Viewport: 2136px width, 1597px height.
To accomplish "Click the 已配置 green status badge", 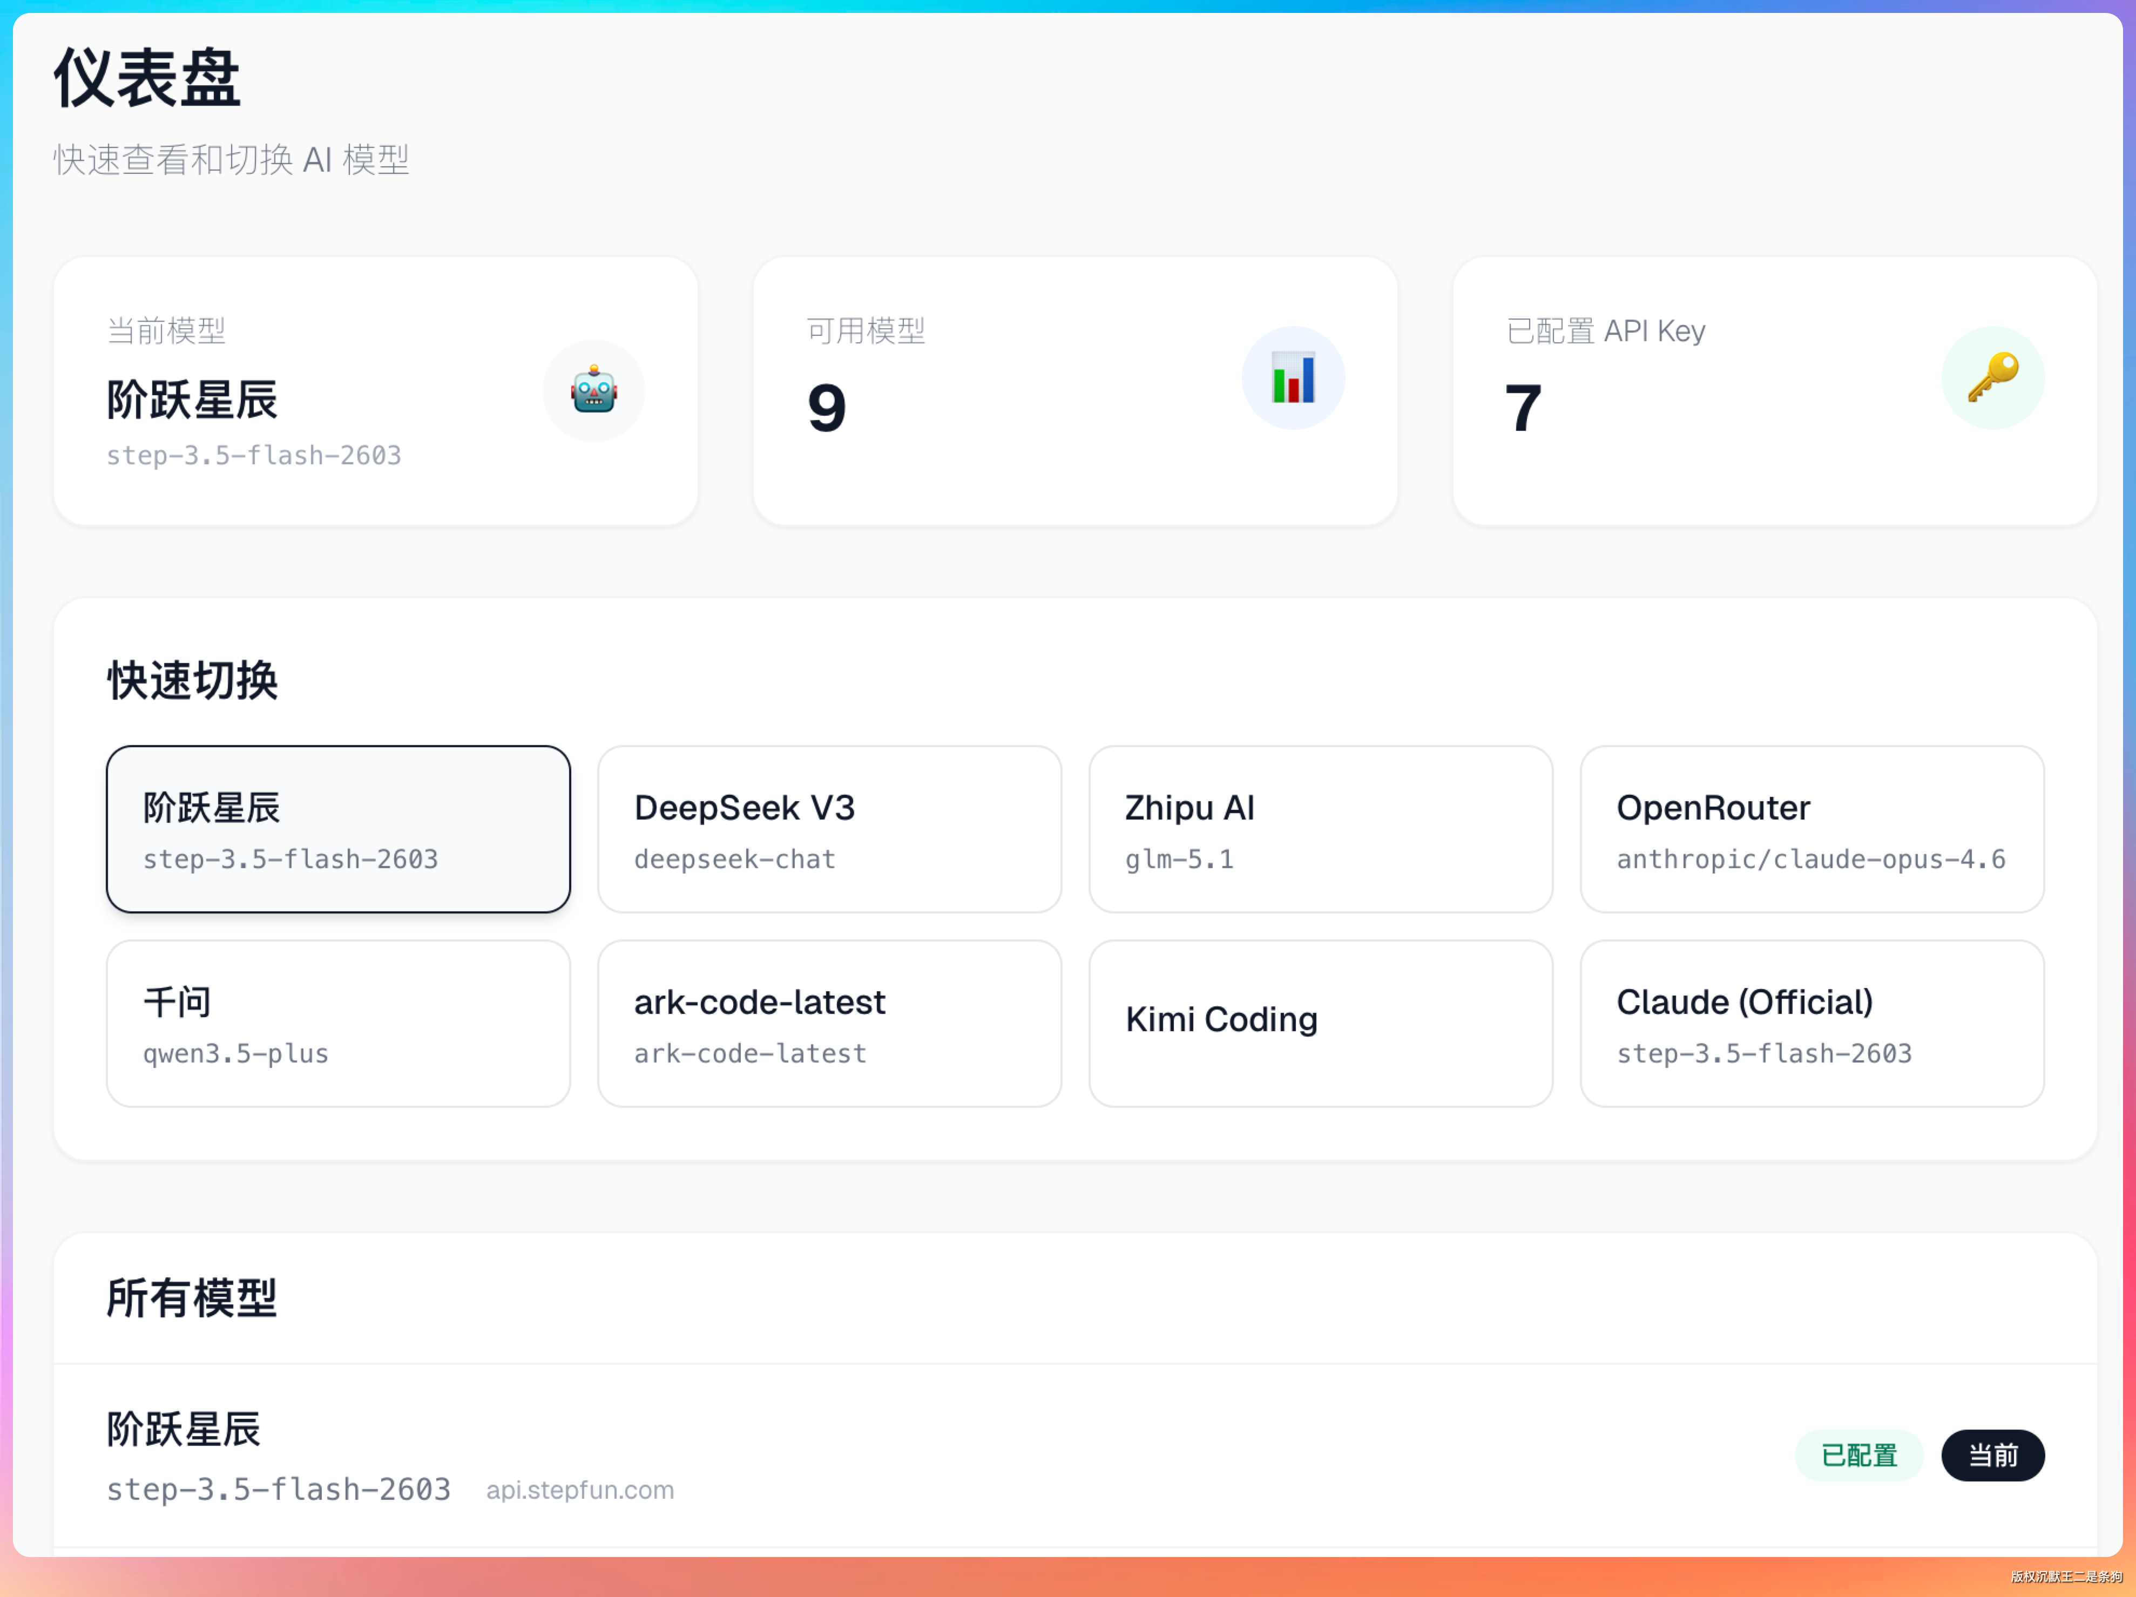I will click(x=1858, y=1455).
